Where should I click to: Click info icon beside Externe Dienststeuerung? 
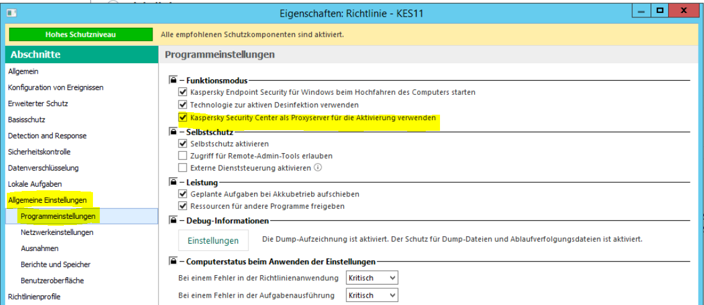(x=319, y=167)
